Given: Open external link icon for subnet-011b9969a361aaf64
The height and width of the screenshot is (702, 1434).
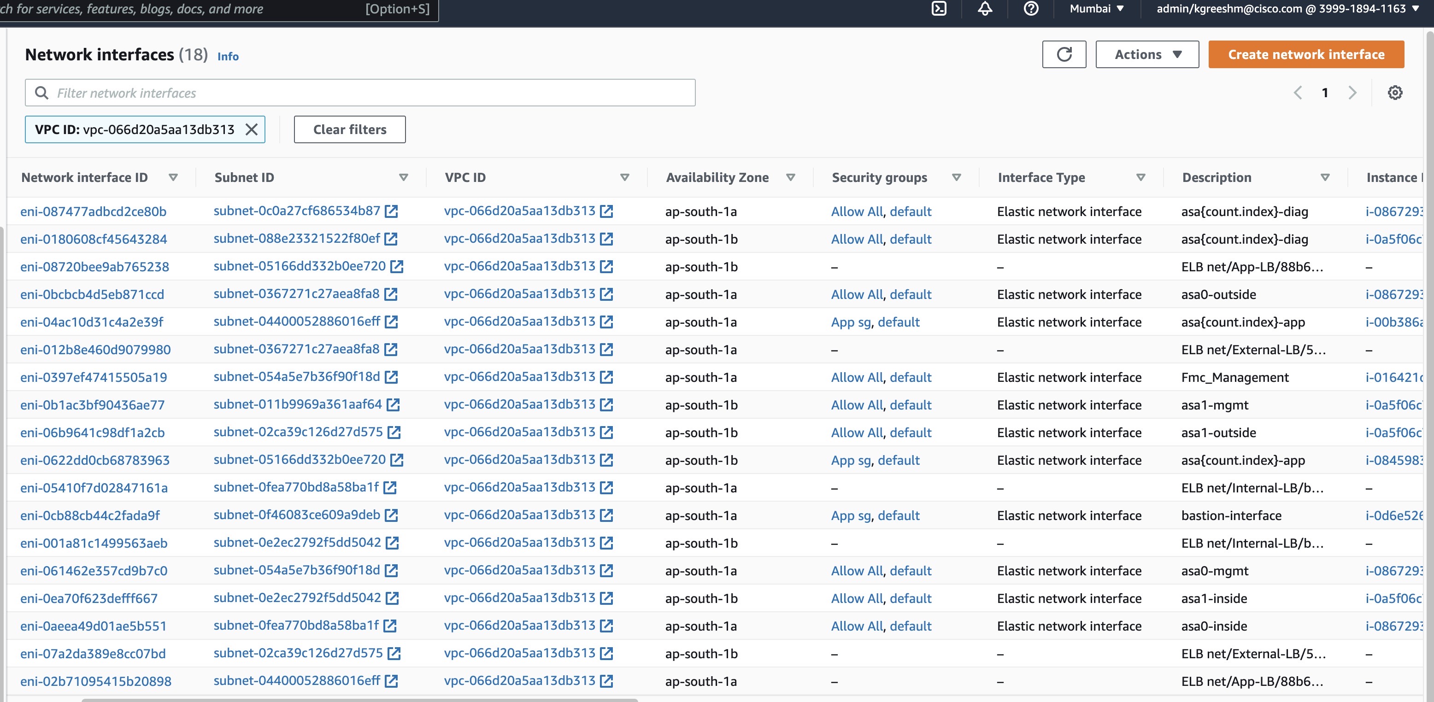Looking at the screenshot, I should pyautogui.click(x=393, y=404).
